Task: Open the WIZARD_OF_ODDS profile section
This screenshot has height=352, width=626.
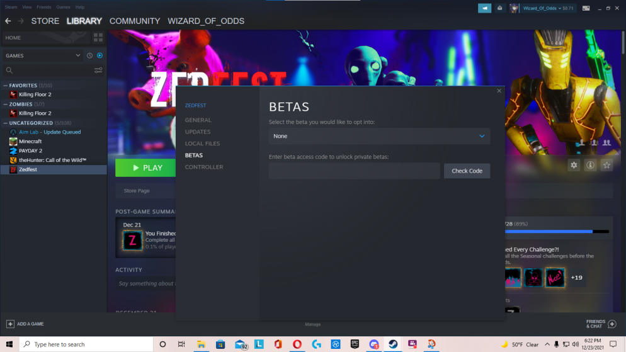Action: click(206, 21)
